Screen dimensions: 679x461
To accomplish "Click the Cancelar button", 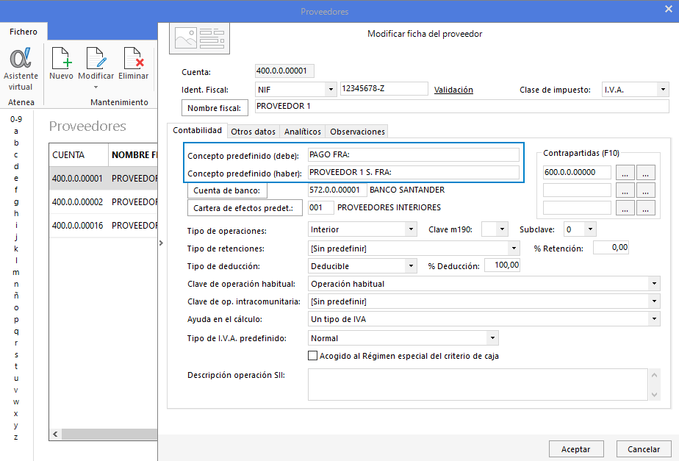I will click(x=644, y=449).
